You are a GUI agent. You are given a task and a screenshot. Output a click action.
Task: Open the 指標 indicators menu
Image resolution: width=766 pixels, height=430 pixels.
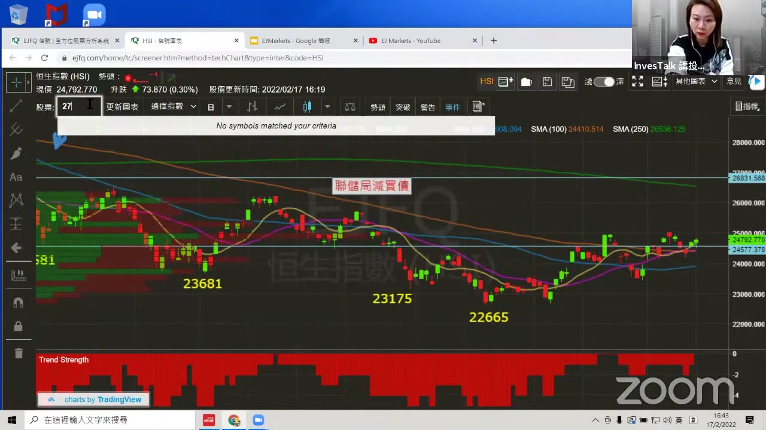[x=748, y=106]
